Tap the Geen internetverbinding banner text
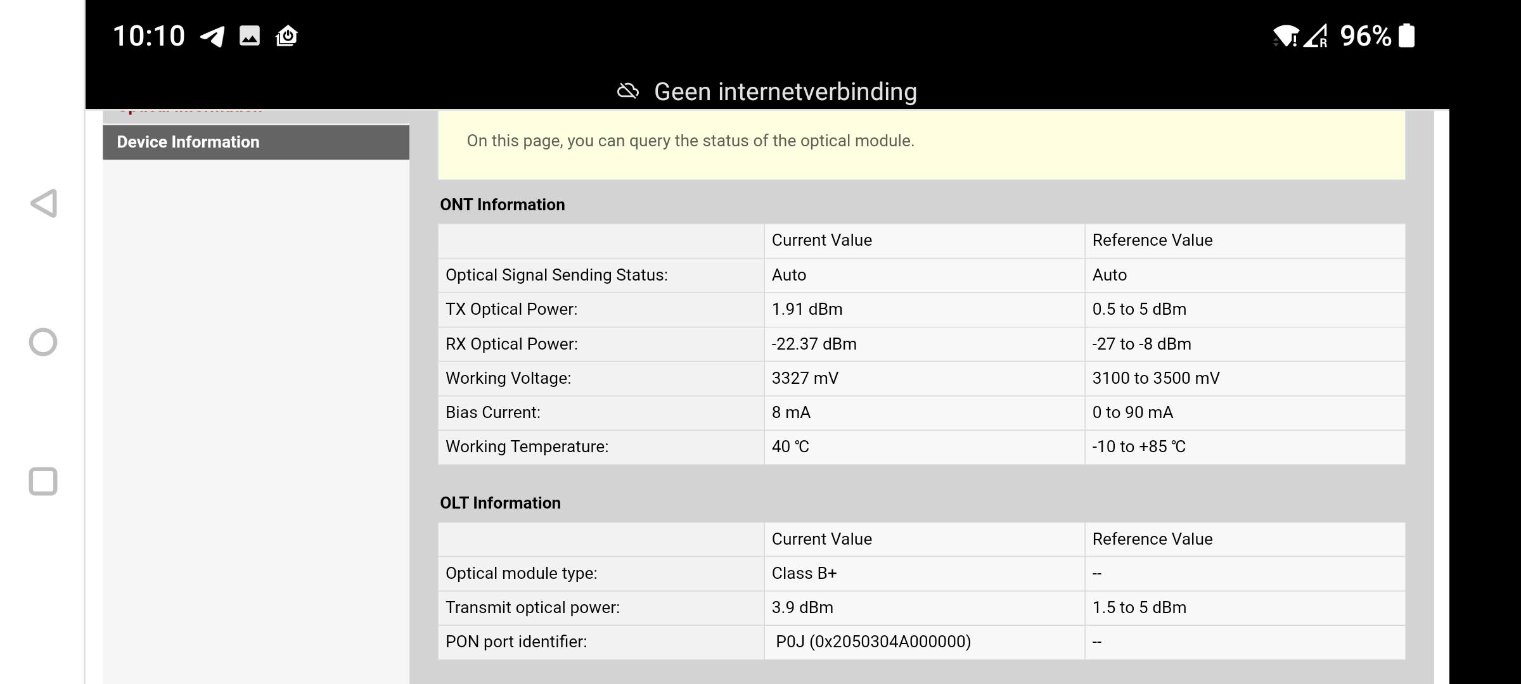Viewport: 1521px width, 684px height. 785,92
